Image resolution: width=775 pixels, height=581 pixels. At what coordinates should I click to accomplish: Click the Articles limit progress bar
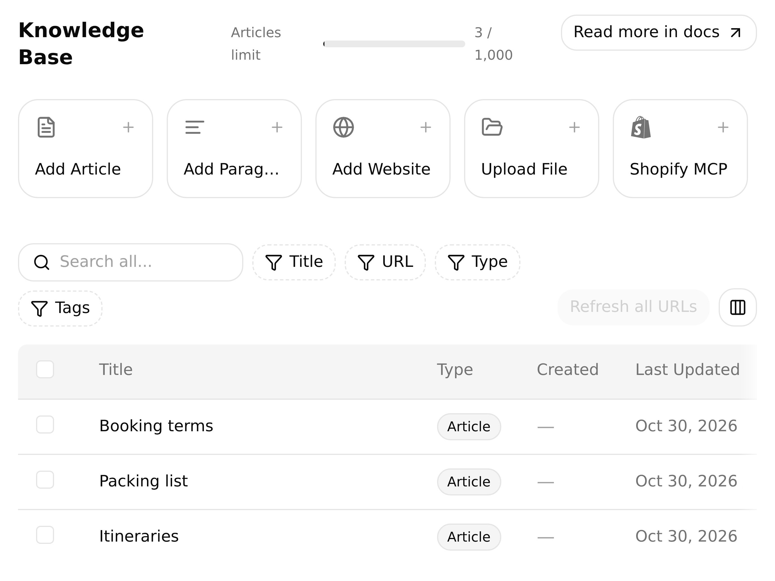[394, 44]
